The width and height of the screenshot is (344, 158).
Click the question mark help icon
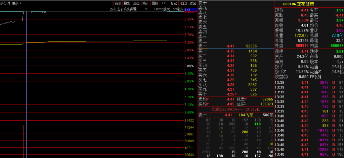point(146,9)
